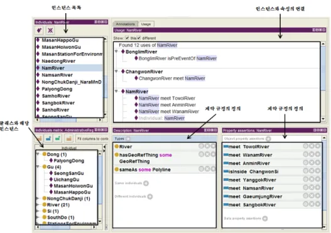Image resolution: width=331 pixels, height=233 pixels.
Task: Select SeongSanGu under Gu in matrix tree
Action: coord(69,173)
